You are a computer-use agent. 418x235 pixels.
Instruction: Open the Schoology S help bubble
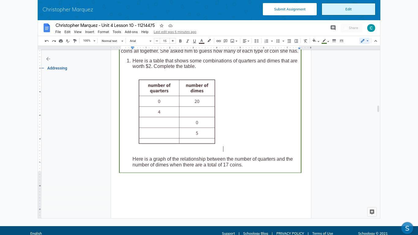point(407,228)
